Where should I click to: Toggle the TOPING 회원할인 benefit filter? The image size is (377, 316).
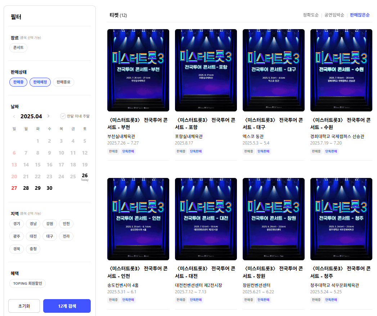[x=28, y=283]
